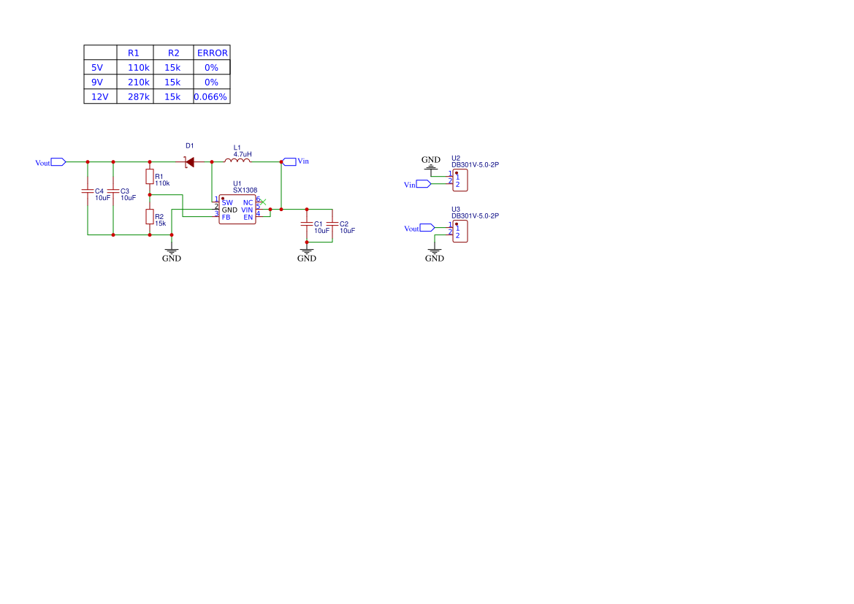Screen dimensions: 854x604
Task: Select the SX1308 U1 chip body
Action: (237, 210)
